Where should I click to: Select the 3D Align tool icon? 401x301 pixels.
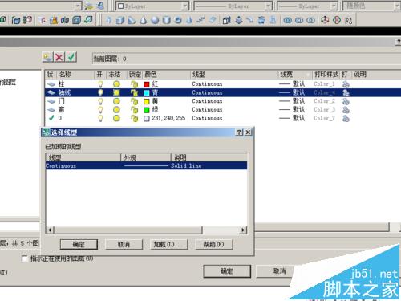[x=349, y=20]
